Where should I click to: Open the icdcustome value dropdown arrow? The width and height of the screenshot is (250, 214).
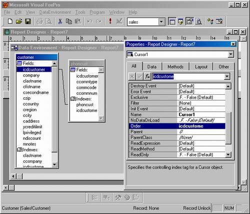tap(227, 77)
